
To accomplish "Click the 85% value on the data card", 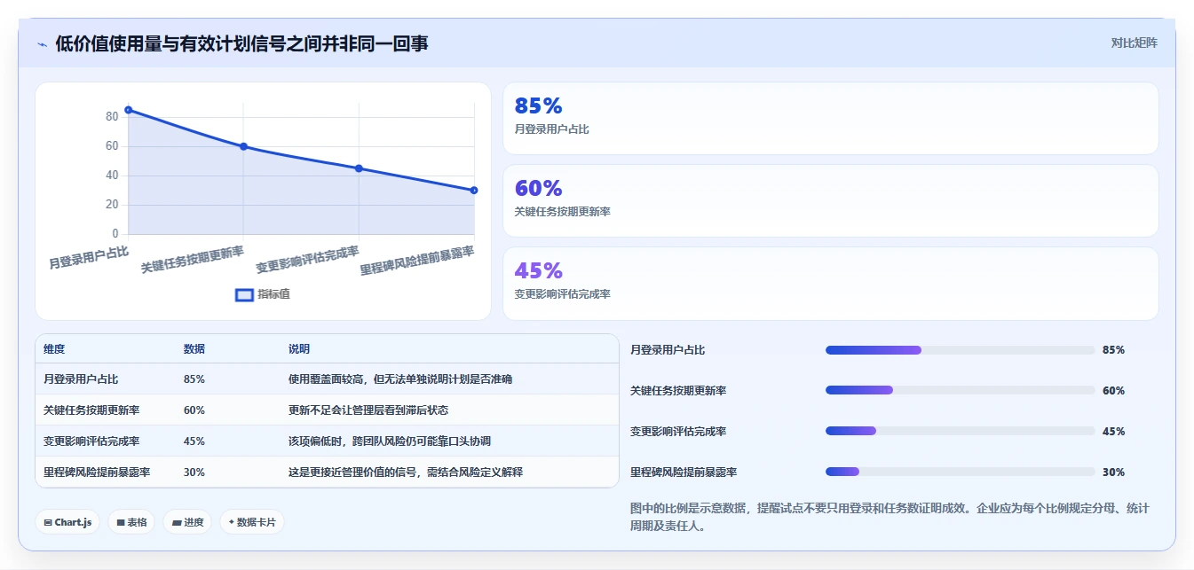I will coord(538,106).
